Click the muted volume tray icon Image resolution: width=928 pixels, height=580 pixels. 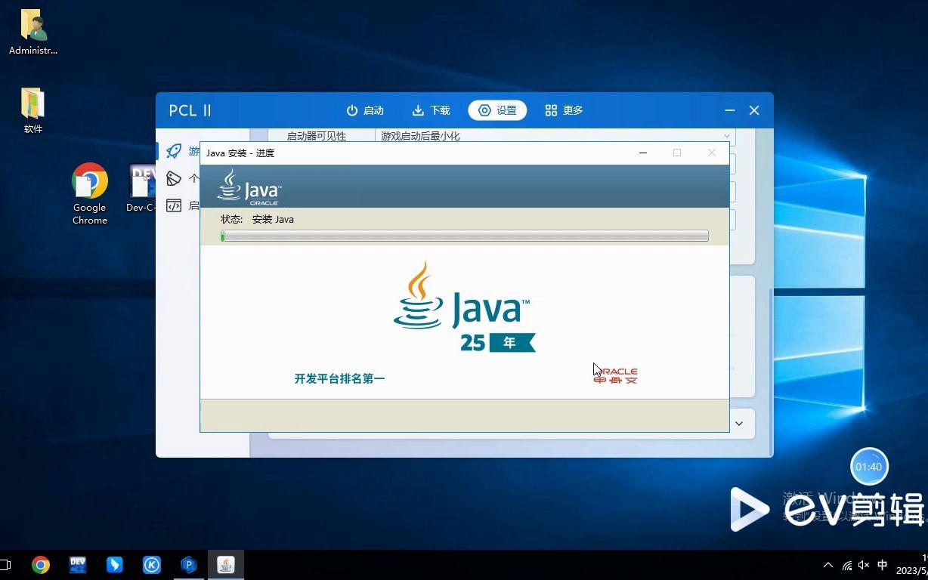tap(865, 565)
